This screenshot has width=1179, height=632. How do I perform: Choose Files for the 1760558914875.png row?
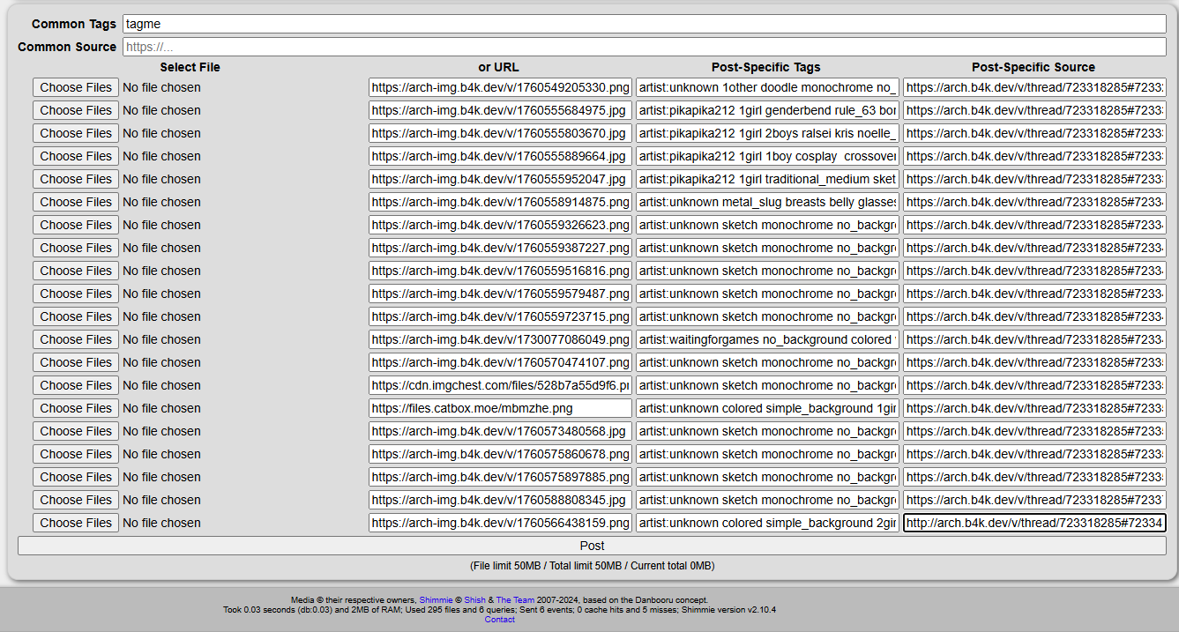pos(76,202)
